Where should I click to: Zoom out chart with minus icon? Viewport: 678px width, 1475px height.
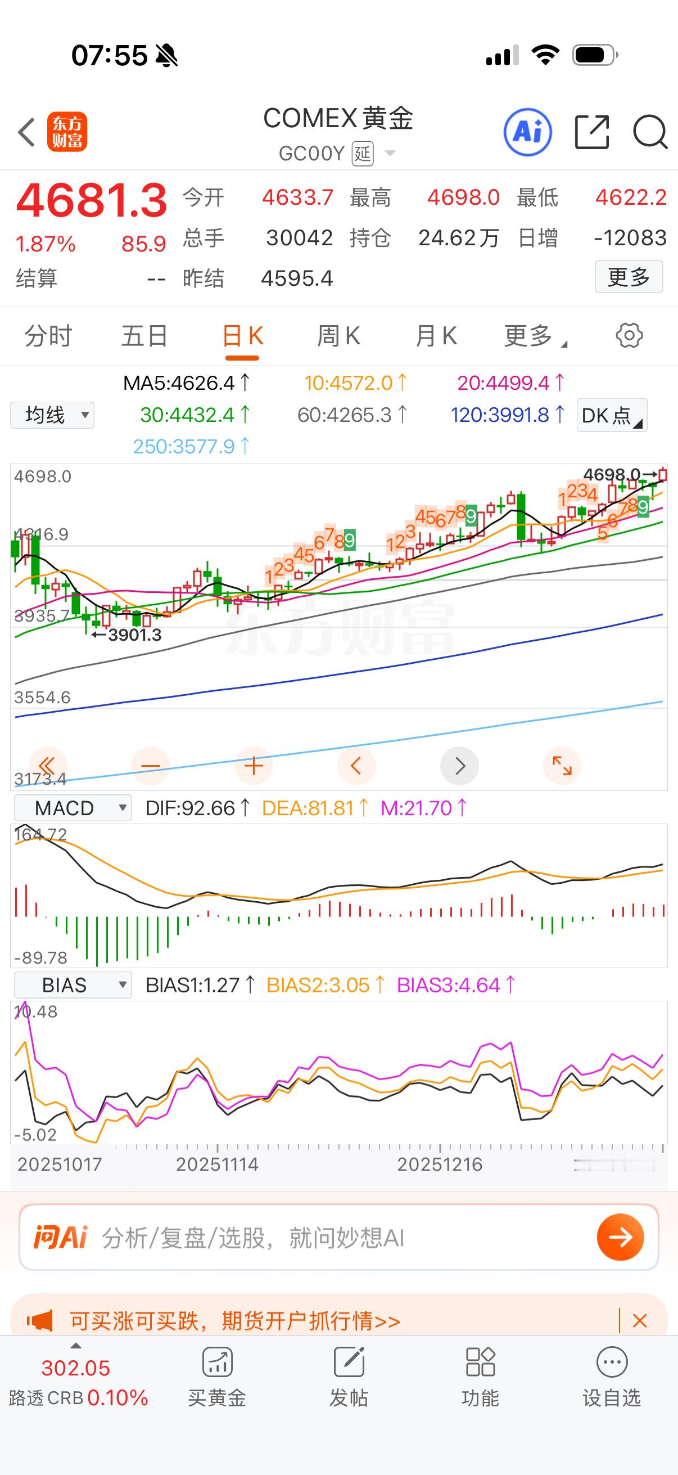tap(151, 766)
